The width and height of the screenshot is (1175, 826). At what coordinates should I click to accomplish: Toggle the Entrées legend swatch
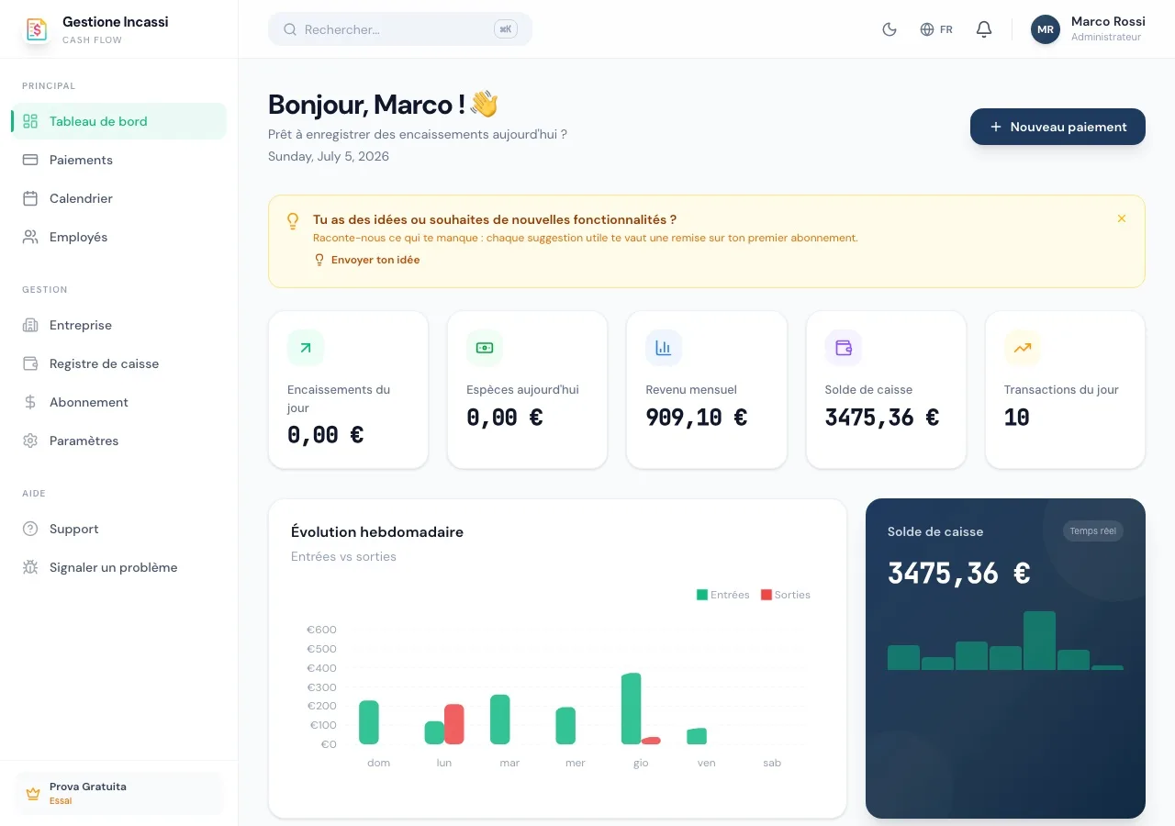click(702, 595)
